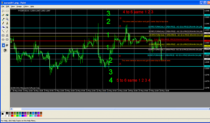Click the 'DAILY OPEN PRICE' red label on chart

(x=171, y=40)
